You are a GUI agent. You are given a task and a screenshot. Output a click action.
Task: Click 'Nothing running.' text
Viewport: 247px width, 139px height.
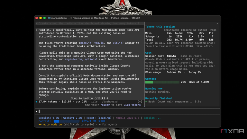158,92
